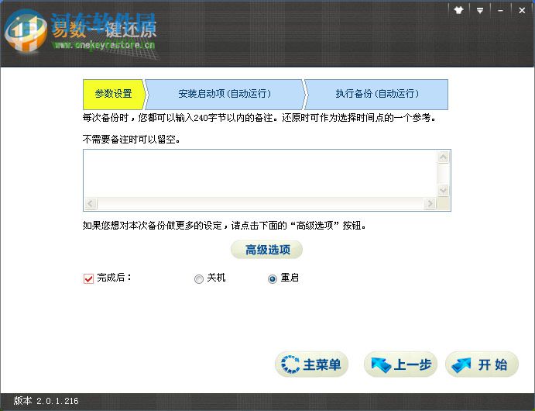Image resolution: width=535 pixels, height=411 pixels.
Task: Close the one-key restore window
Action: 522,11
